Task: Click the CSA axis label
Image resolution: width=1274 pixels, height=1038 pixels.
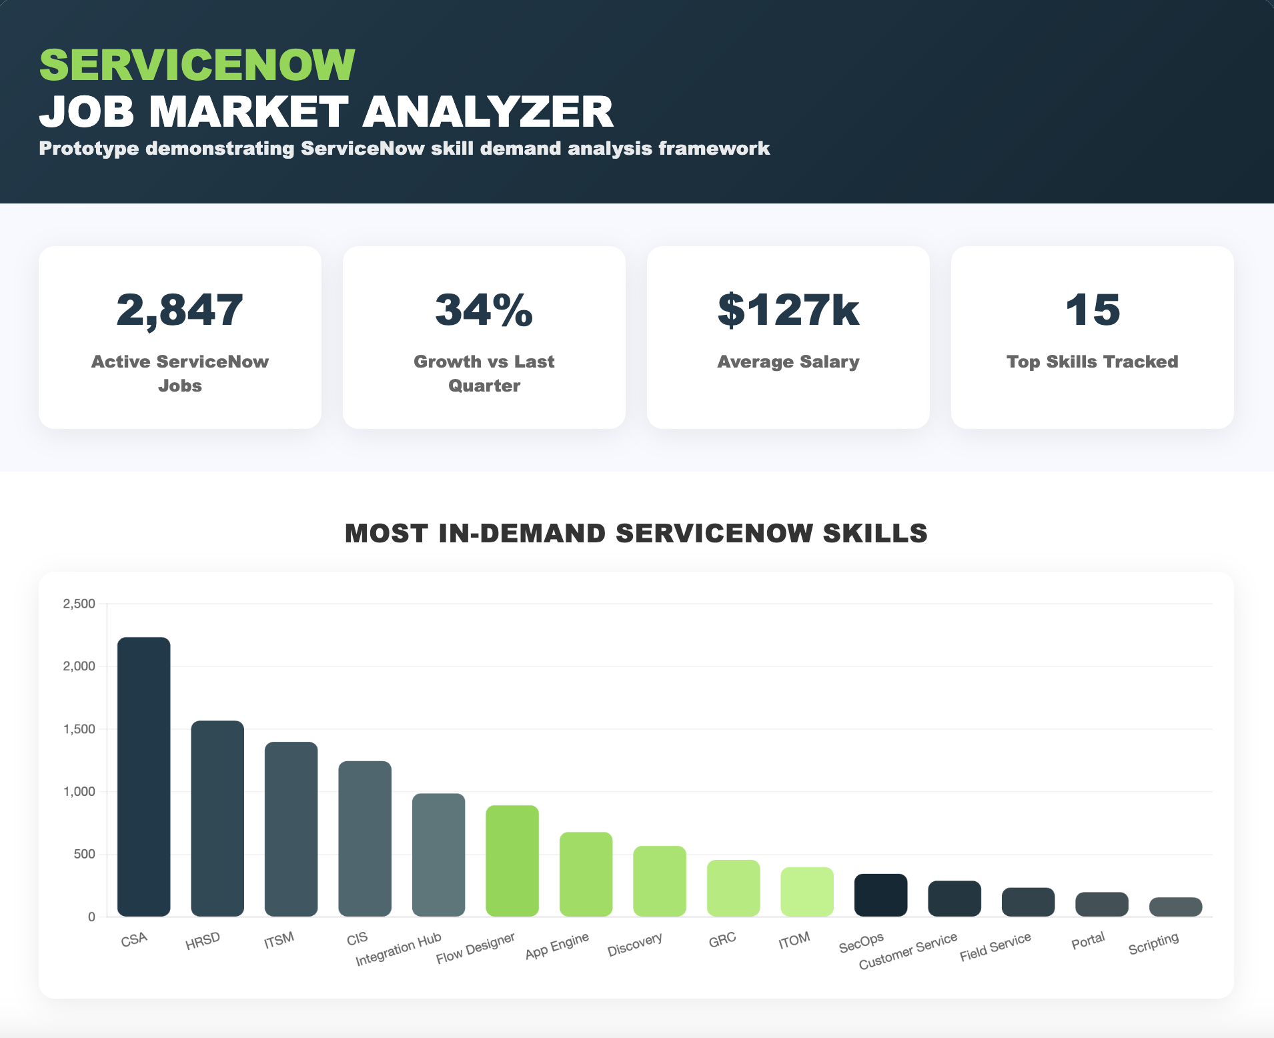Action: [x=133, y=940]
